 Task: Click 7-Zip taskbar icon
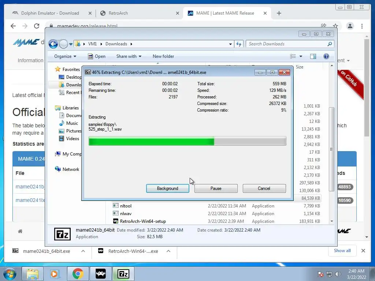click(123, 274)
